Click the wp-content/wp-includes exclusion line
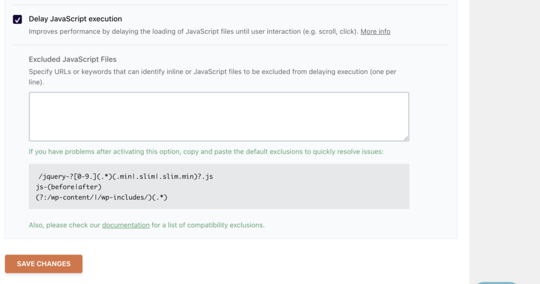This screenshot has height=284, width=540. pos(101,197)
